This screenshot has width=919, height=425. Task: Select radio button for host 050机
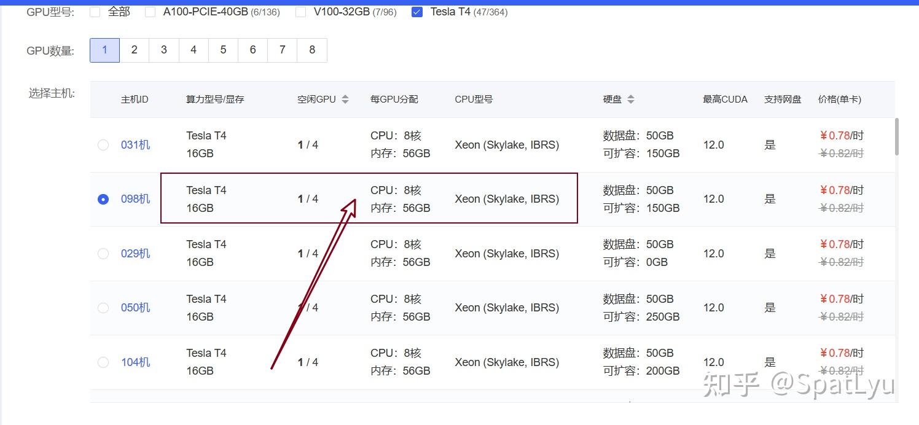[103, 308]
